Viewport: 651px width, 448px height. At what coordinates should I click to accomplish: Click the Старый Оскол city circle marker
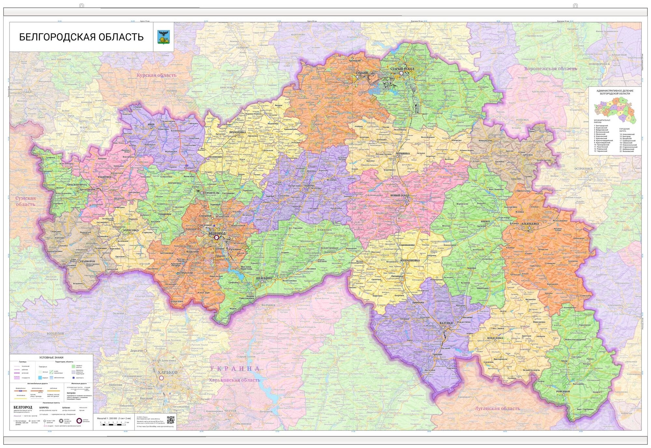[401, 73]
